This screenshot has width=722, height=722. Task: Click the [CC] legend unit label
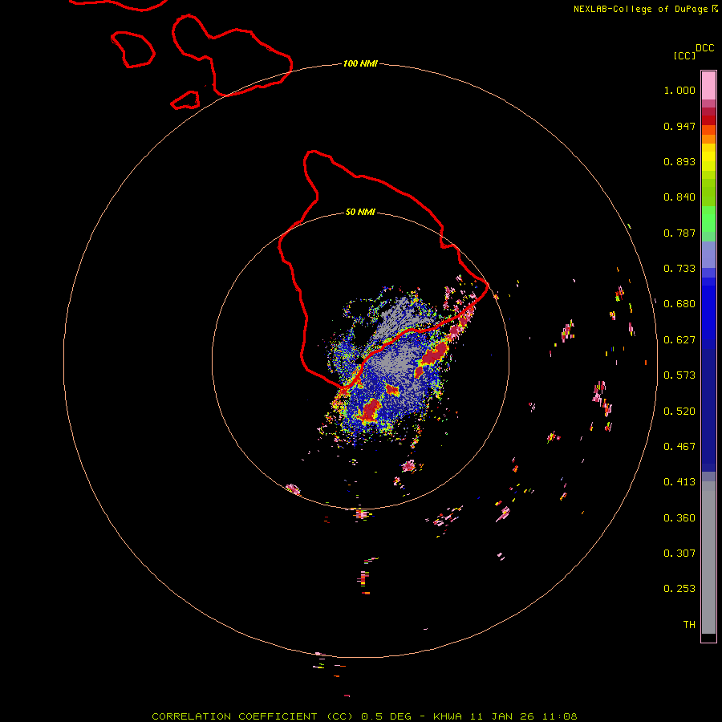[x=684, y=55]
